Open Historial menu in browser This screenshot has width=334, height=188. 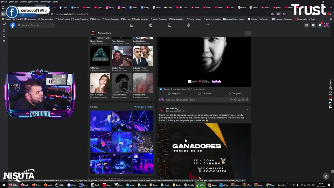23,2
